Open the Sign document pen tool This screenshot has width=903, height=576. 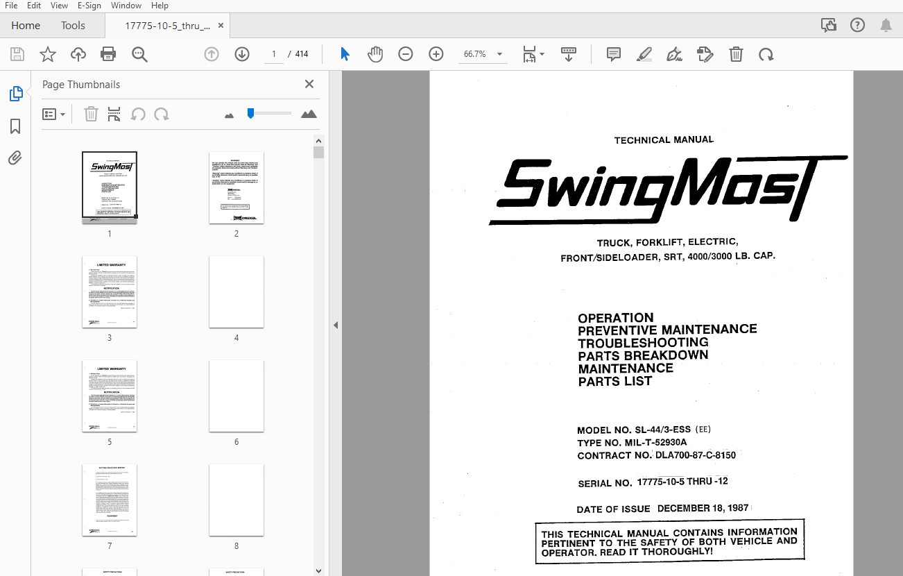pyautogui.click(x=674, y=54)
